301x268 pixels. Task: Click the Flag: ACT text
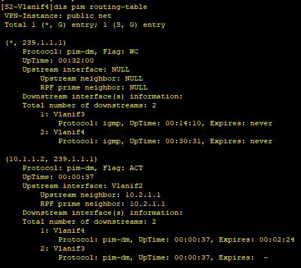[123, 168]
